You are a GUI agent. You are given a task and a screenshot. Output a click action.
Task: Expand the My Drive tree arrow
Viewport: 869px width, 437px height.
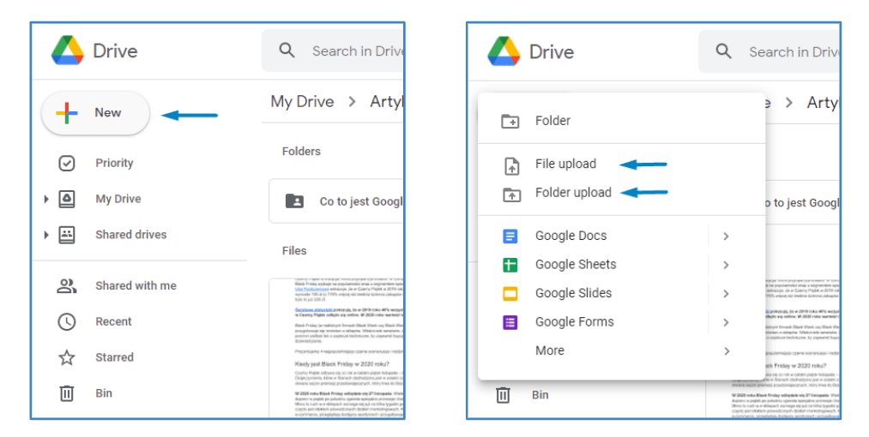46,199
